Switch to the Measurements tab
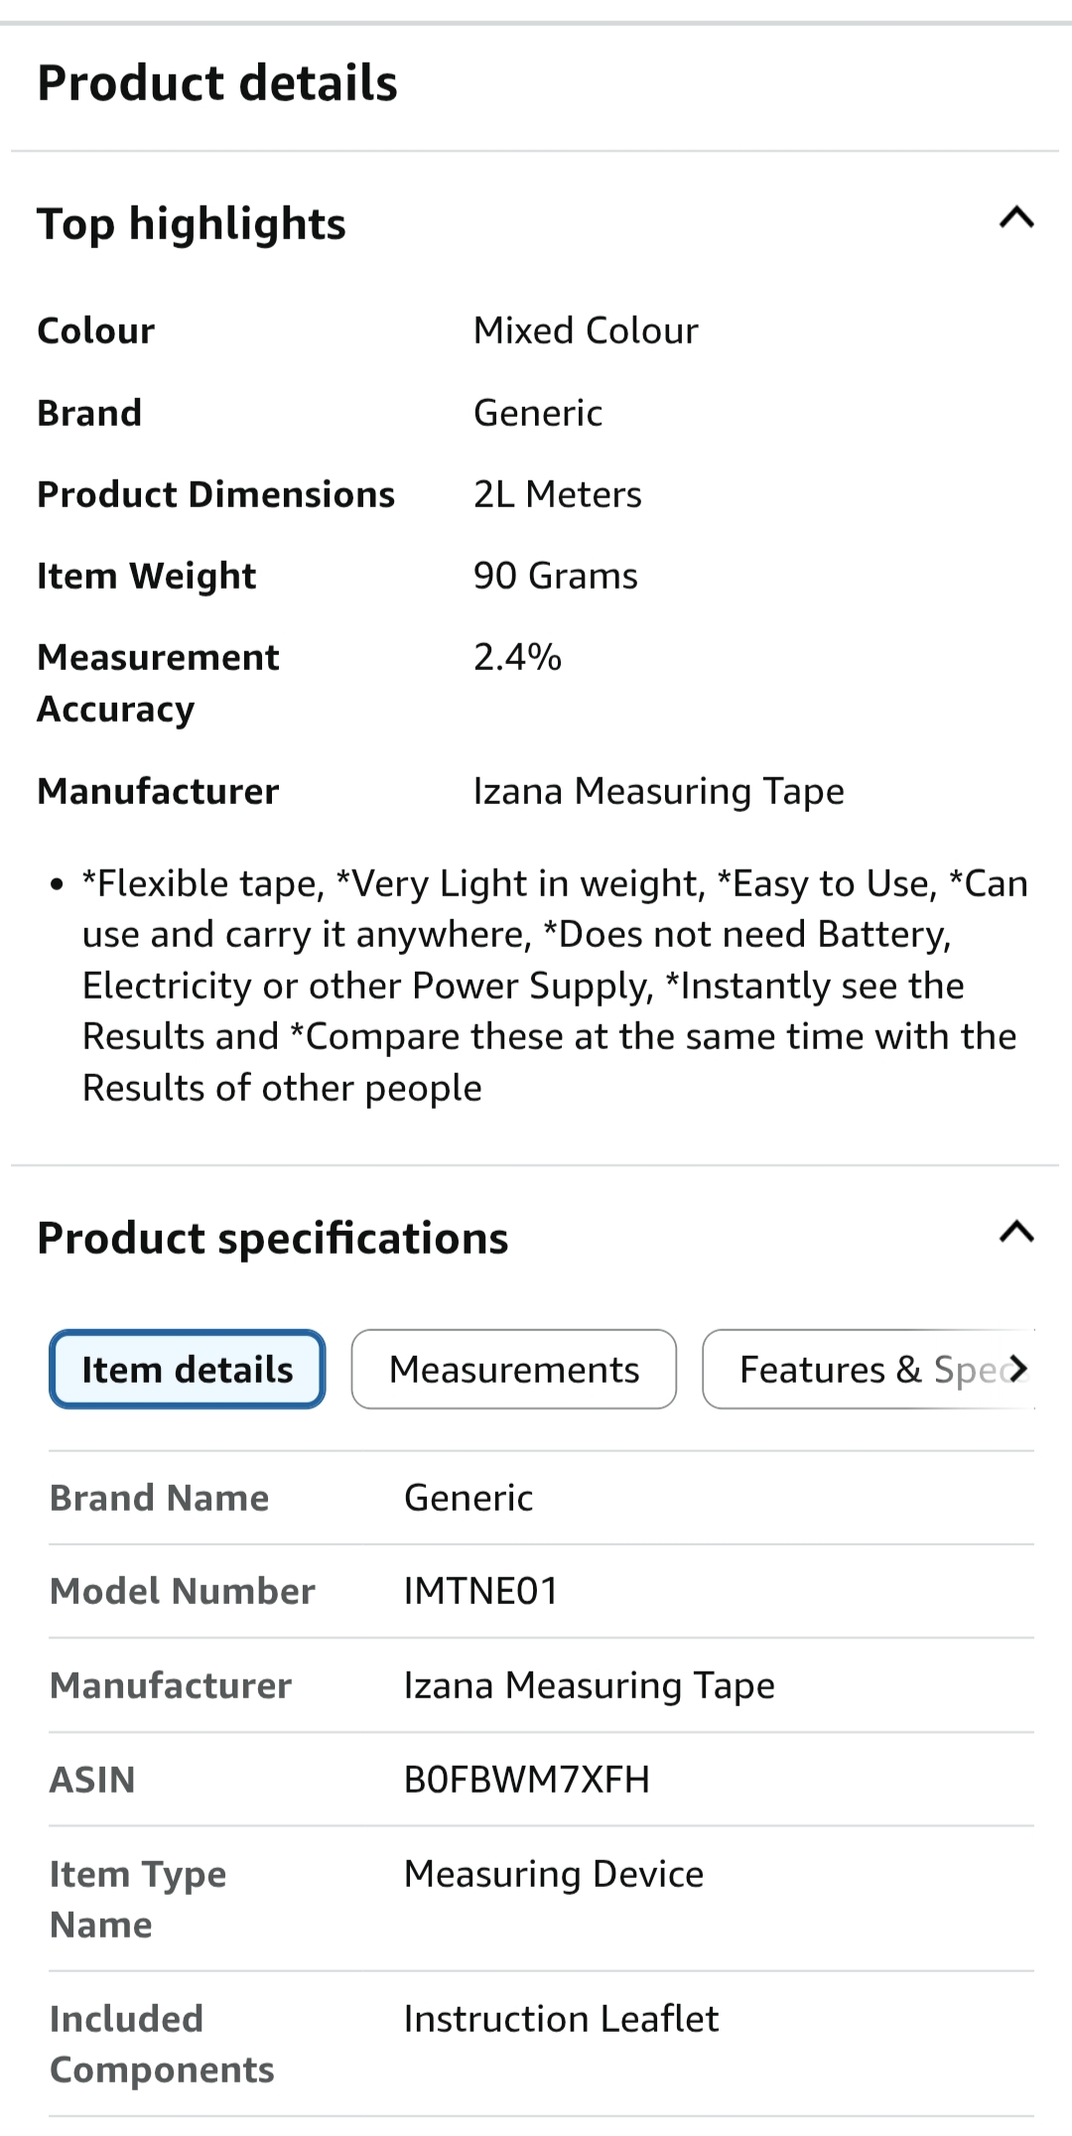1072x2136 pixels. click(514, 1370)
